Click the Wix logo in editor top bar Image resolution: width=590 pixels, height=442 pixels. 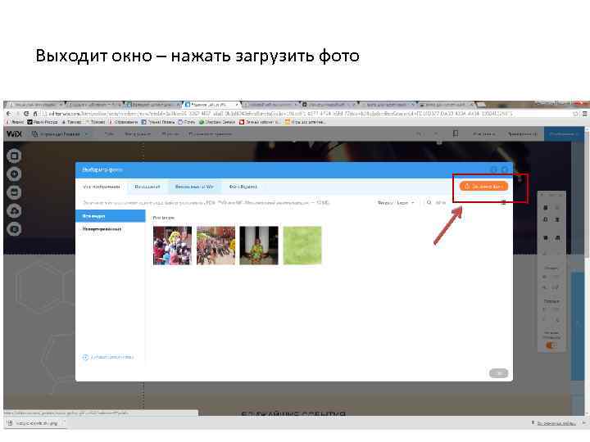tap(14, 133)
